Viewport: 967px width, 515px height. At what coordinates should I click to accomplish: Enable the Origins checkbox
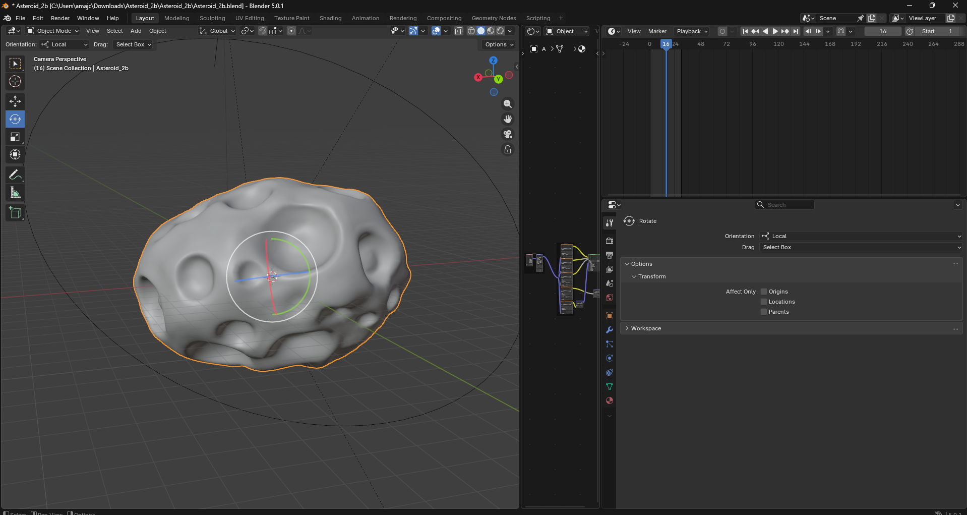coord(764,292)
